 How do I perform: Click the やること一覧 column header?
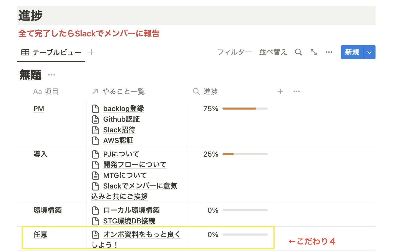[x=123, y=91]
